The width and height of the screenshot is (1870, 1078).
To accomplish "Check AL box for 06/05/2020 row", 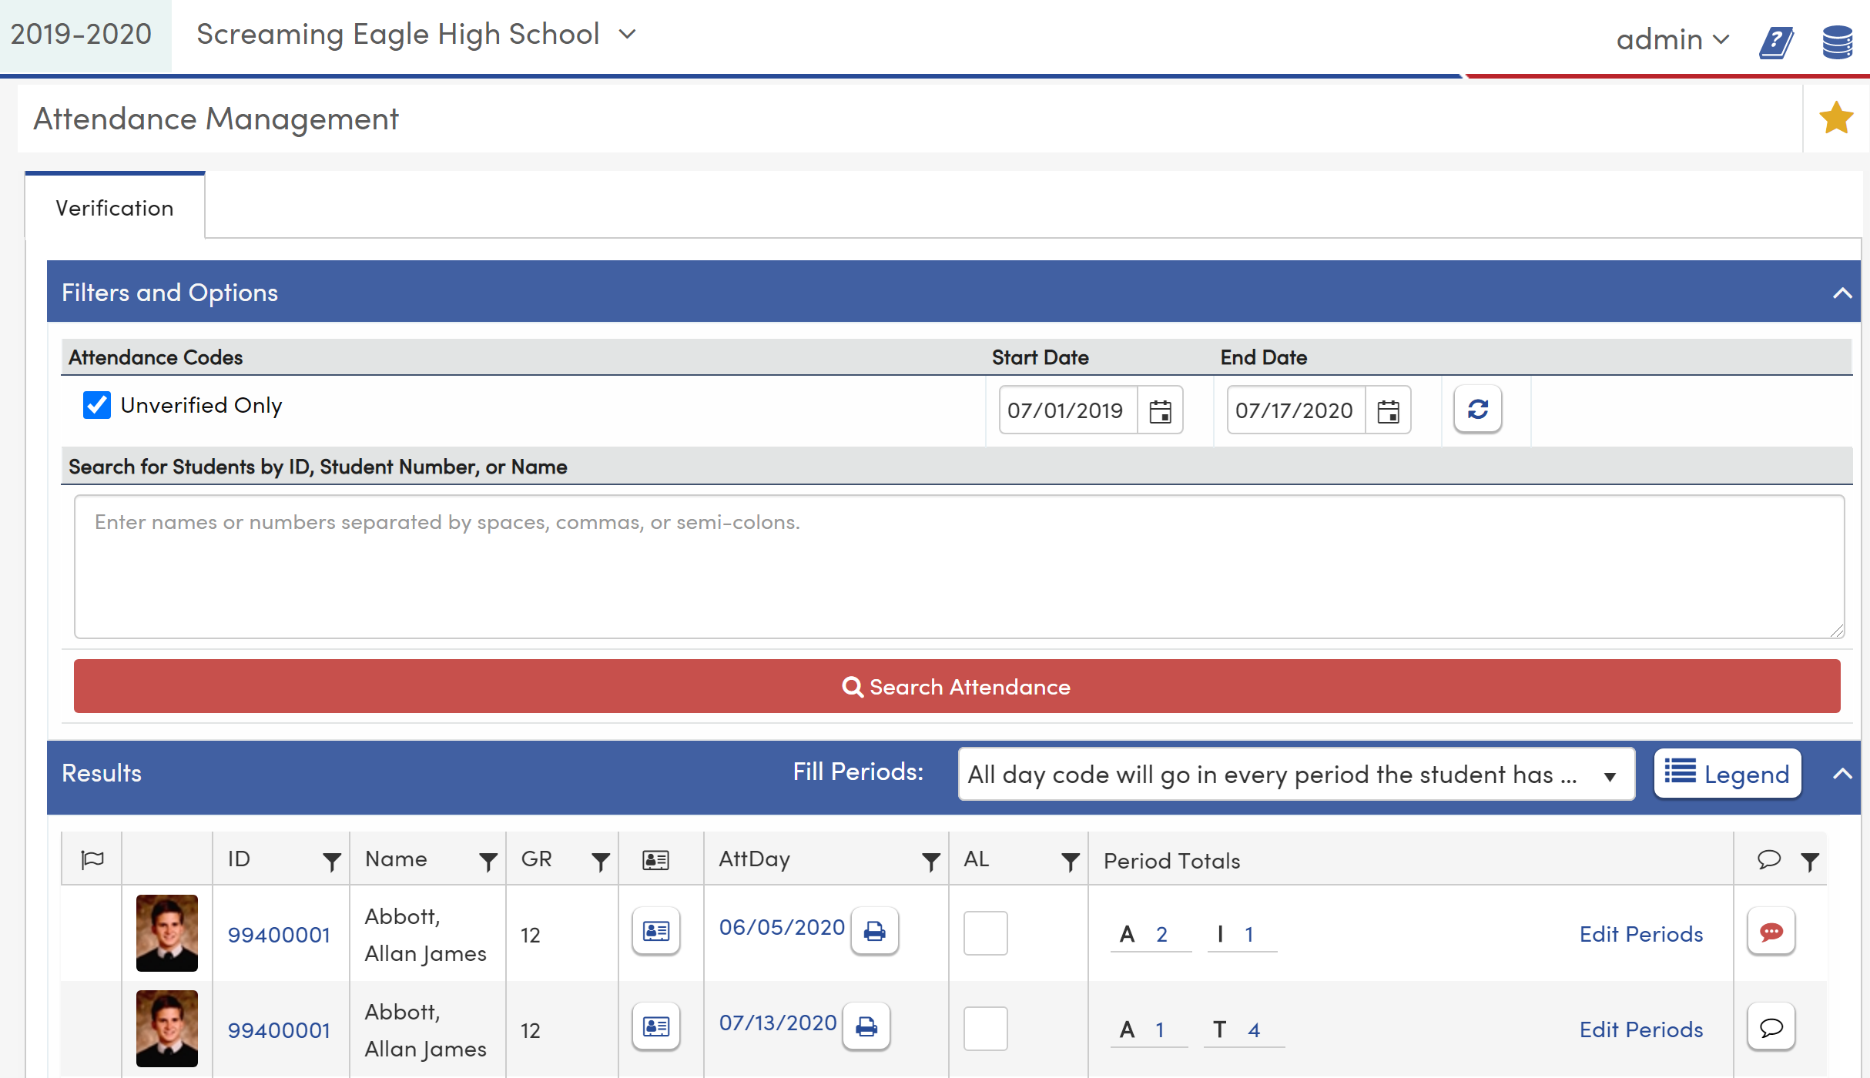I will pyautogui.click(x=985, y=932).
